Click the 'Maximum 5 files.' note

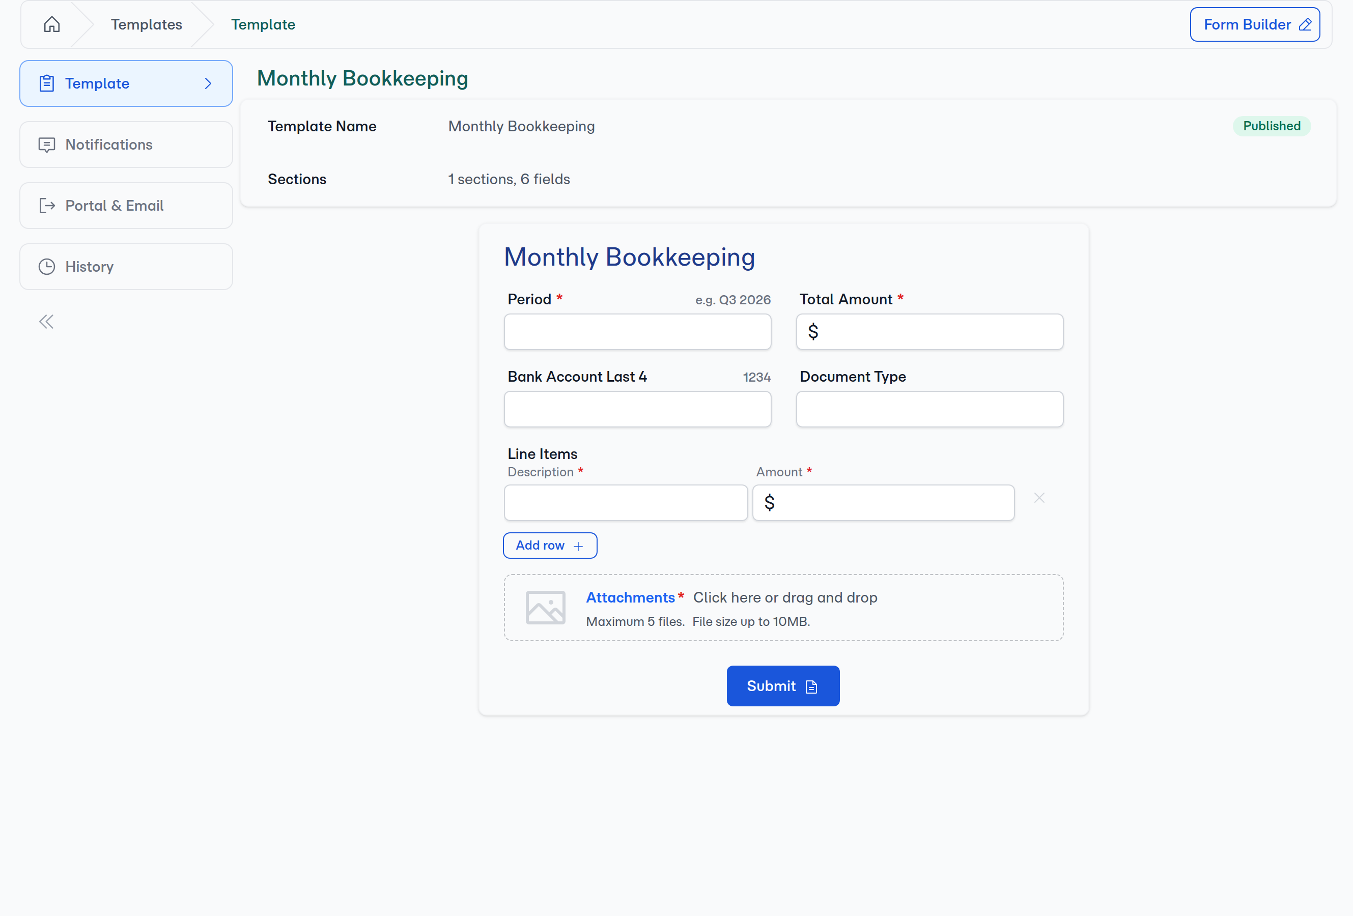(x=635, y=621)
